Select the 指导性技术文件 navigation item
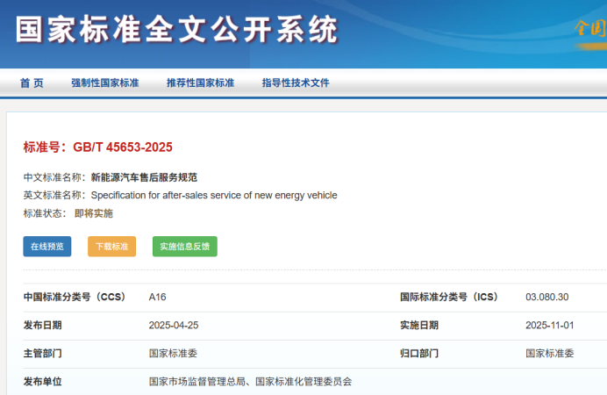The height and width of the screenshot is (395, 607). pyautogui.click(x=296, y=83)
